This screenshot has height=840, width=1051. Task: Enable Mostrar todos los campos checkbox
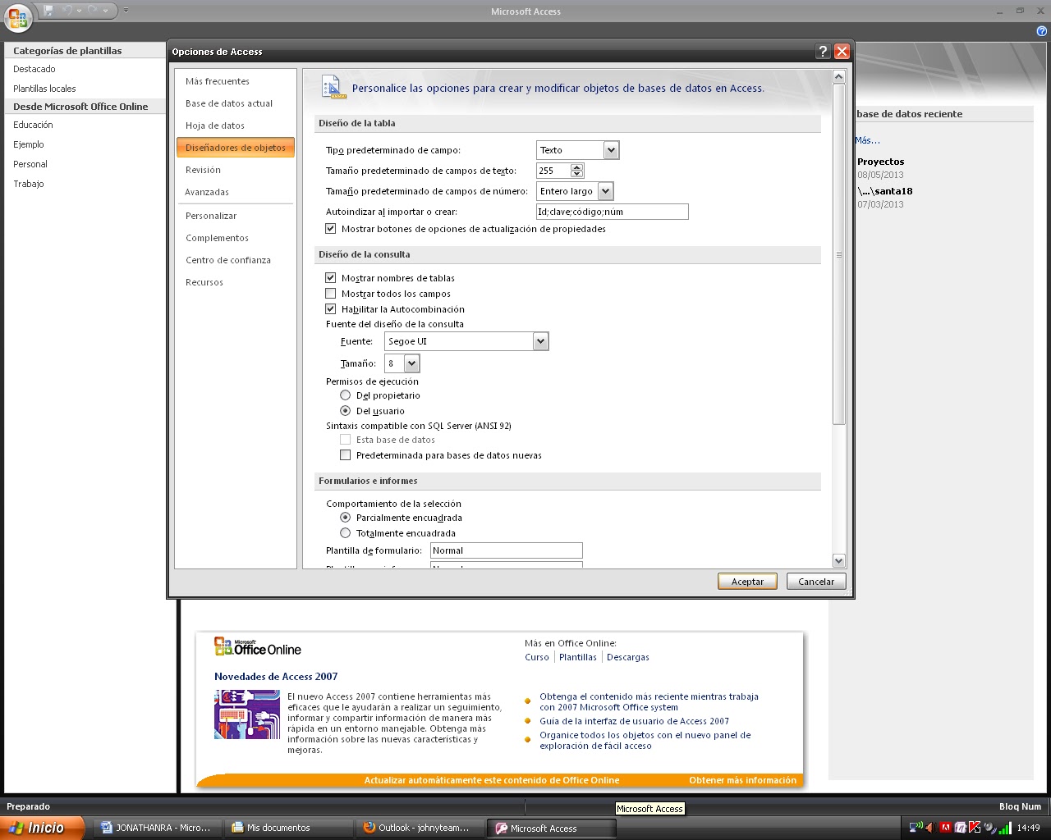coord(331,294)
